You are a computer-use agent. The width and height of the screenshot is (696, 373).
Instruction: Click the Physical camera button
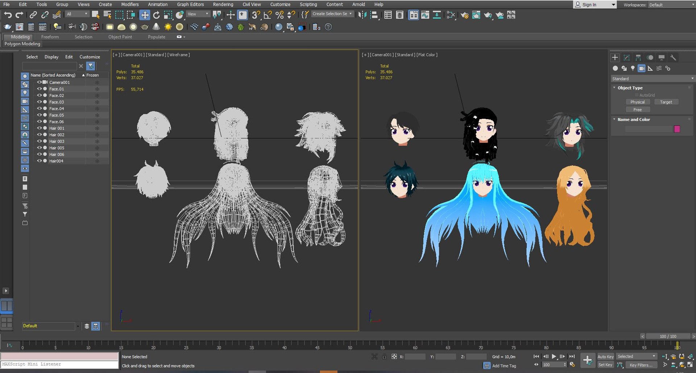pyautogui.click(x=637, y=102)
